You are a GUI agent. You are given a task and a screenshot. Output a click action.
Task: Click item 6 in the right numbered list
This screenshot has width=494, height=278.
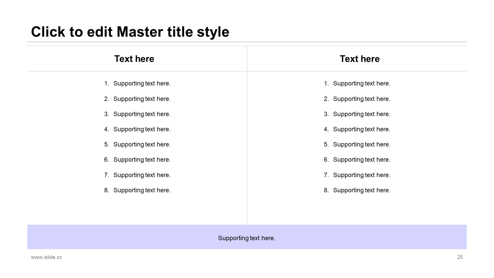pos(361,159)
